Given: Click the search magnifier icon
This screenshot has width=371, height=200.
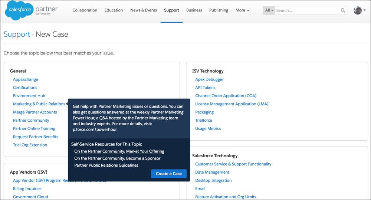Looking at the screenshot, I should point(343,10).
